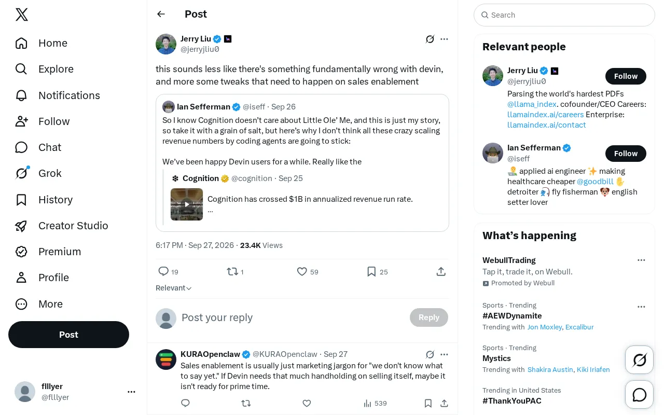The width and height of the screenshot is (664, 415).
Task: Share the main post via upload icon
Action: (441, 271)
